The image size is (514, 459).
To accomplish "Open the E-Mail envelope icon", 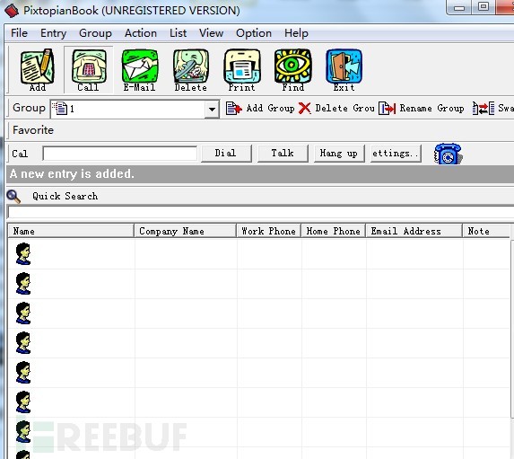I will pyautogui.click(x=140, y=69).
